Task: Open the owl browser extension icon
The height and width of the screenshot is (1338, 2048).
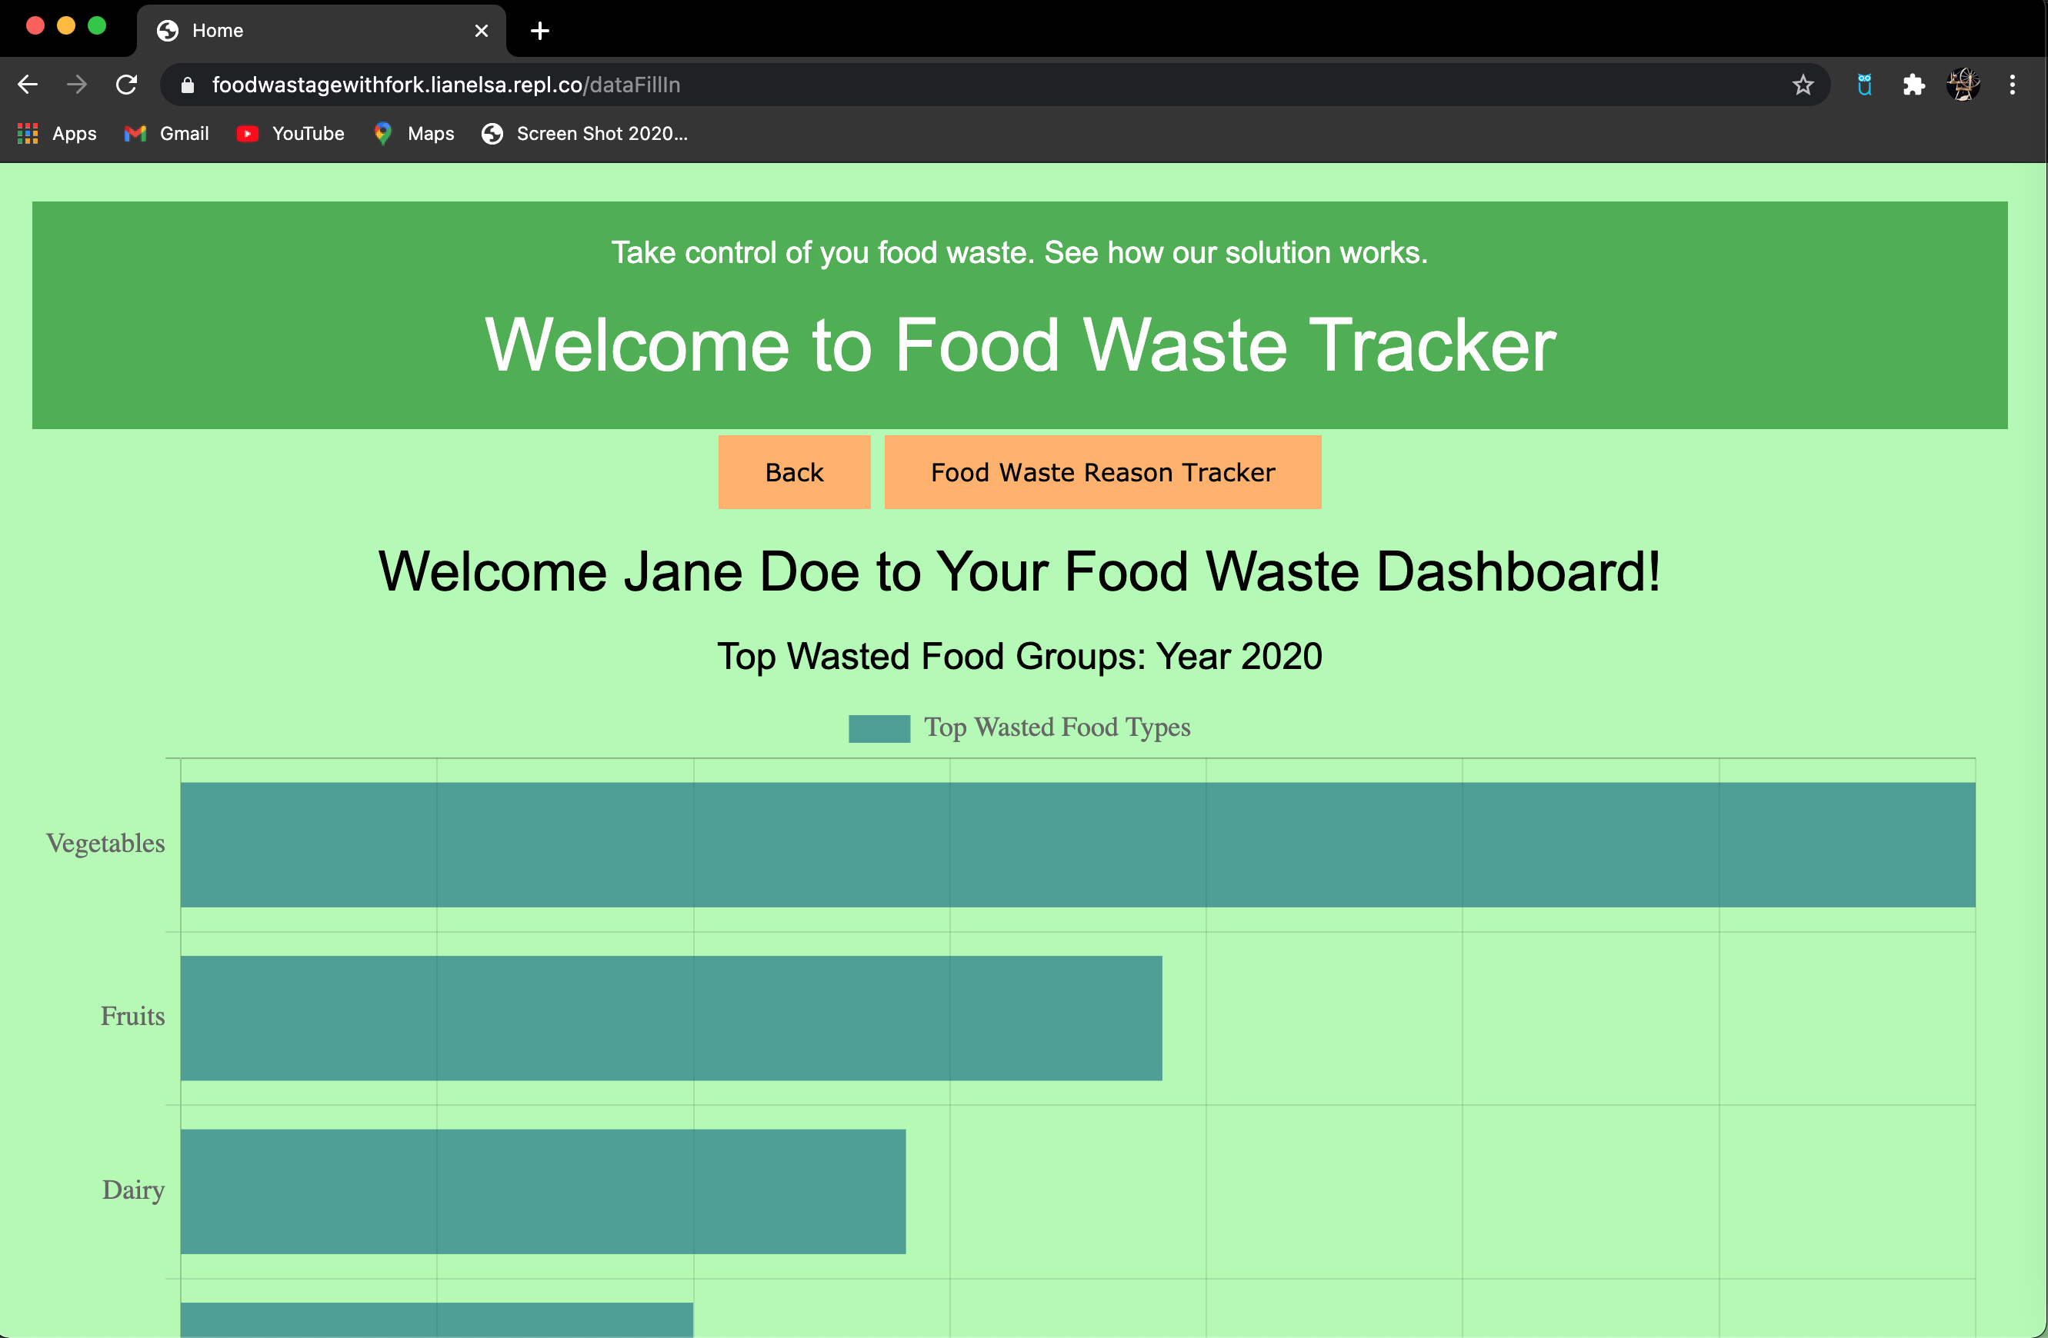Action: pyautogui.click(x=1864, y=85)
